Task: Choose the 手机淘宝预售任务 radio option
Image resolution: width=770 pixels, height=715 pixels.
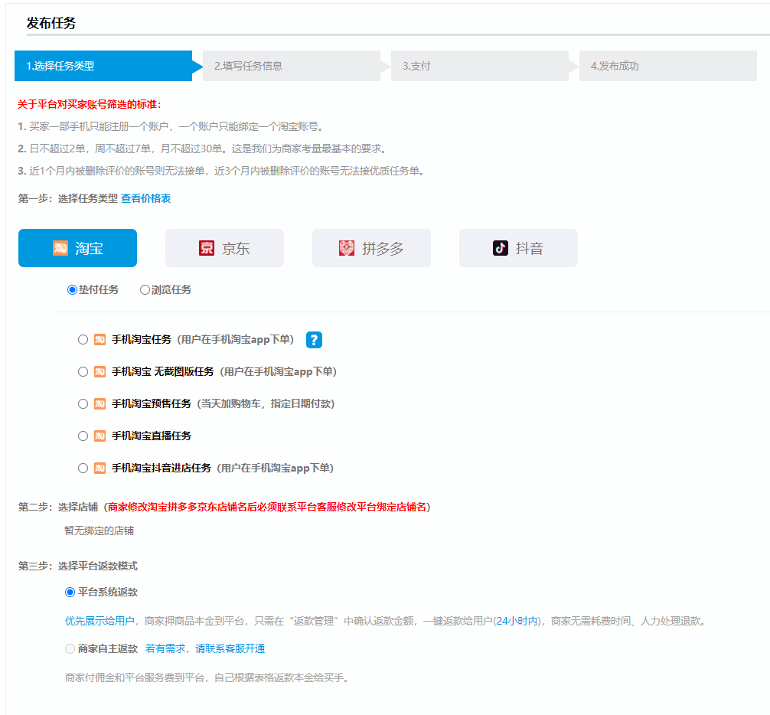Action: 83,404
